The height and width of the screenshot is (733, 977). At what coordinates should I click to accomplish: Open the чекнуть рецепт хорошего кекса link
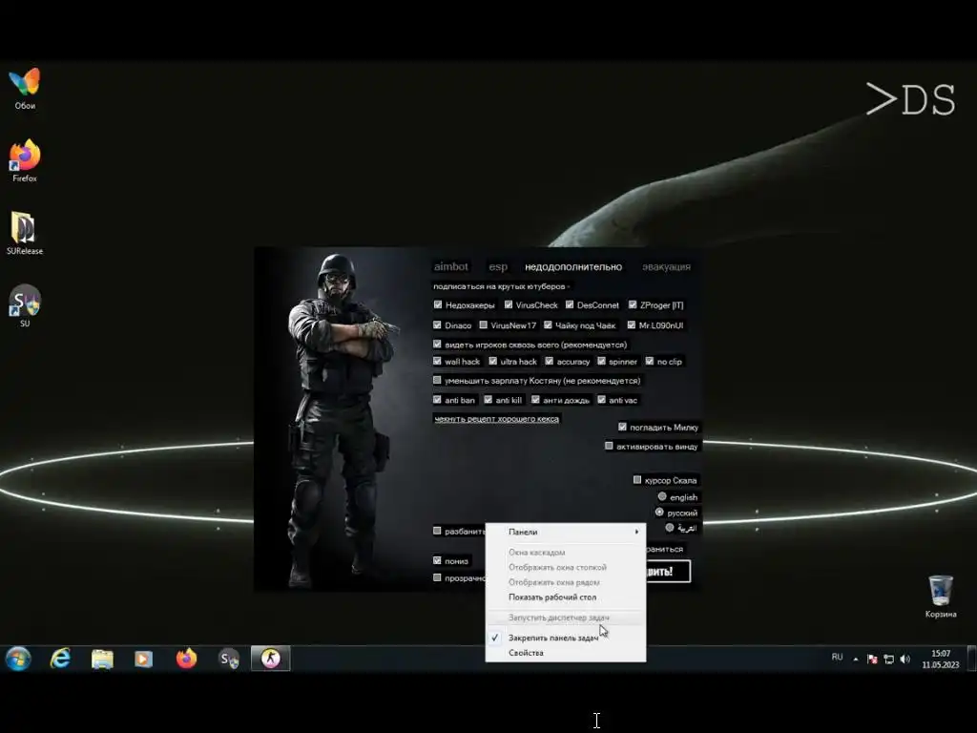[x=496, y=419]
